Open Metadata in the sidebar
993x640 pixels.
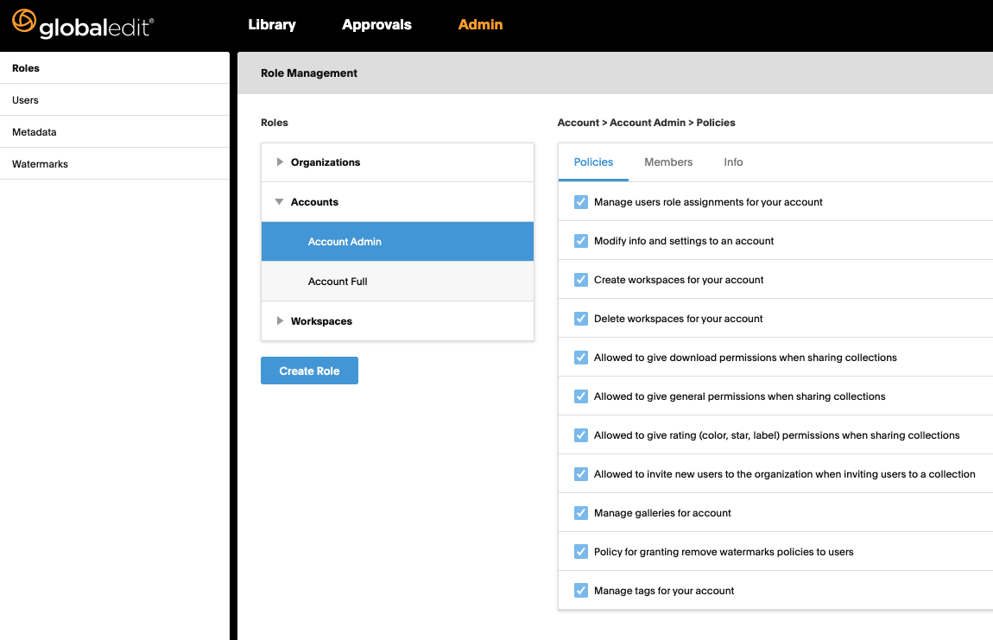[x=115, y=132]
